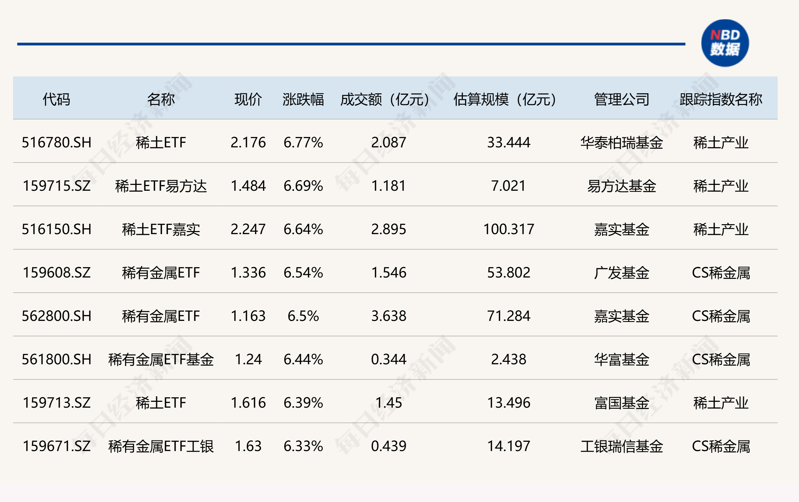Click the 现价 column header
This screenshot has height=502, width=799.
248,99
